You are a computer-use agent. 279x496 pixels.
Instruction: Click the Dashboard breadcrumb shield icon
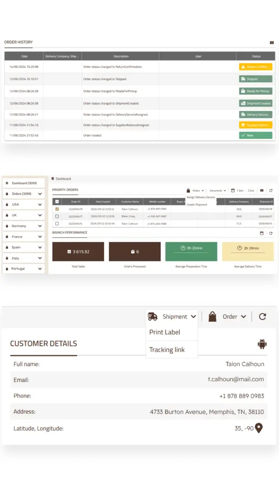52,179
